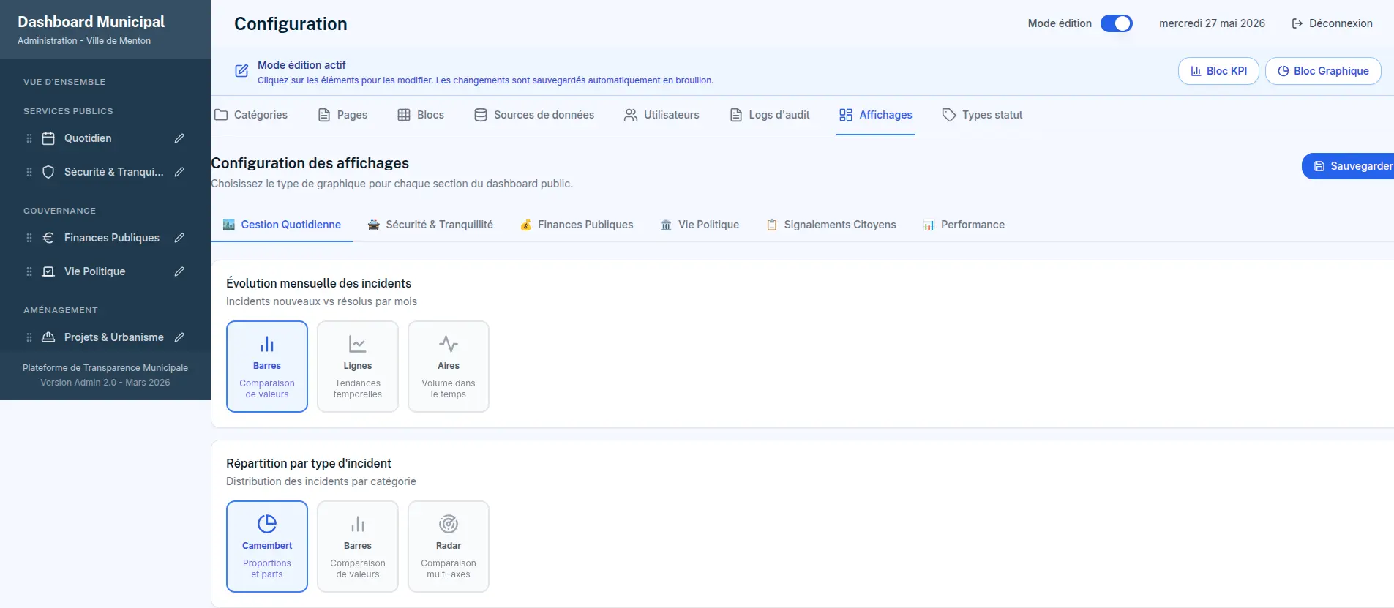
Task: Go to the Vie Politique display section tab
Action: pyautogui.click(x=700, y=225)
